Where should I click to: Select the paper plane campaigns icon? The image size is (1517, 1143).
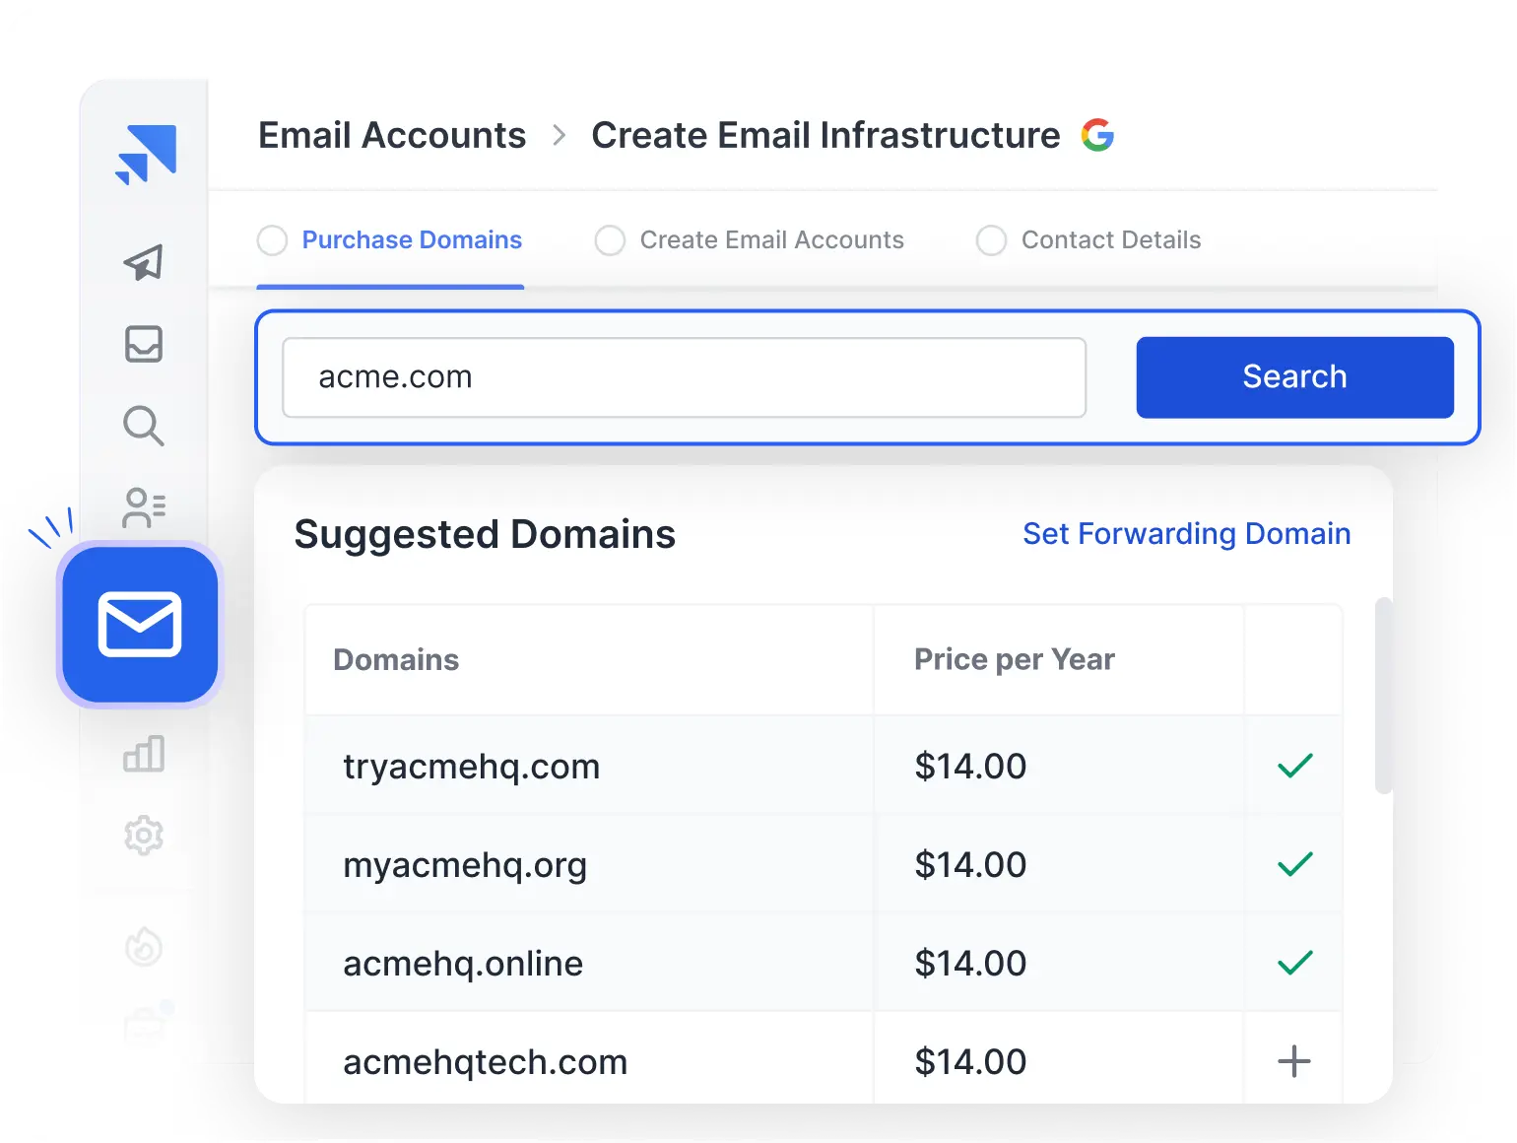click(144, 263)
